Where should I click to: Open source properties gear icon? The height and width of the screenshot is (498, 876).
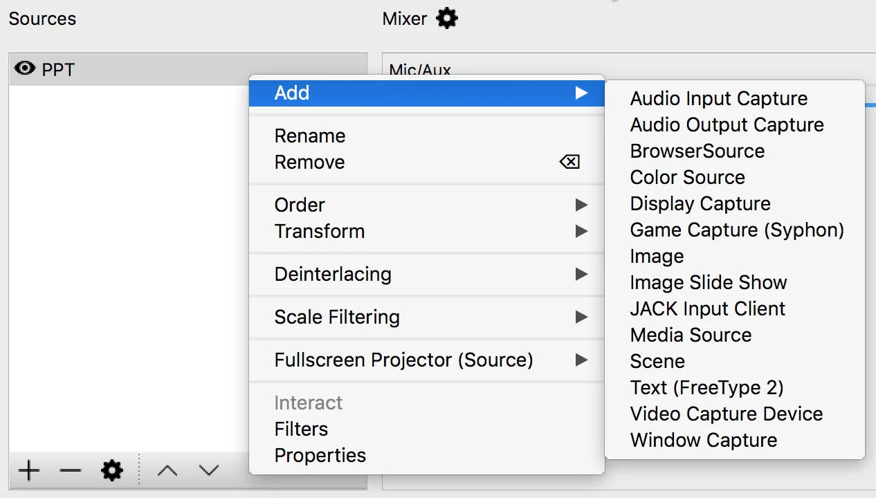point(112,471)
